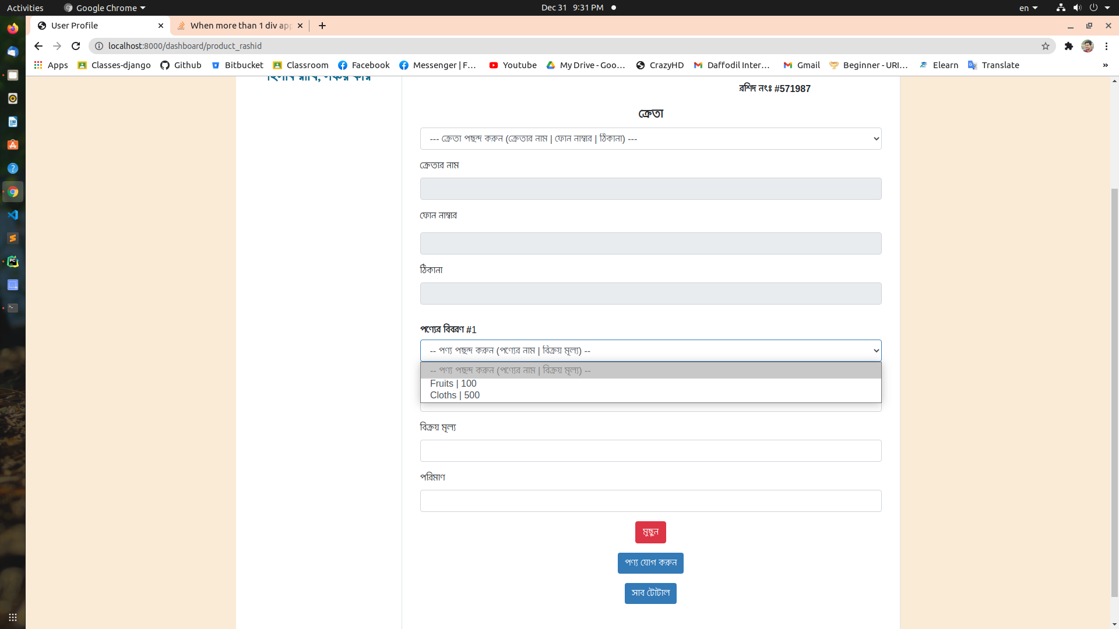
Task: Select Fruits | 100 option
Action: [453, 383]
